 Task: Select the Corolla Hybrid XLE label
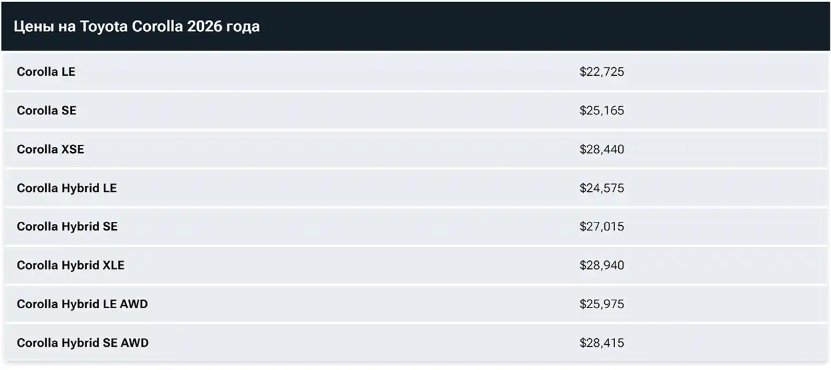70,265
